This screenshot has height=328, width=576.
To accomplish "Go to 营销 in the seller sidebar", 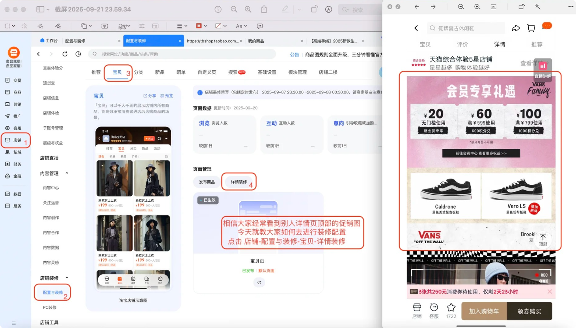I will (14, 104).
